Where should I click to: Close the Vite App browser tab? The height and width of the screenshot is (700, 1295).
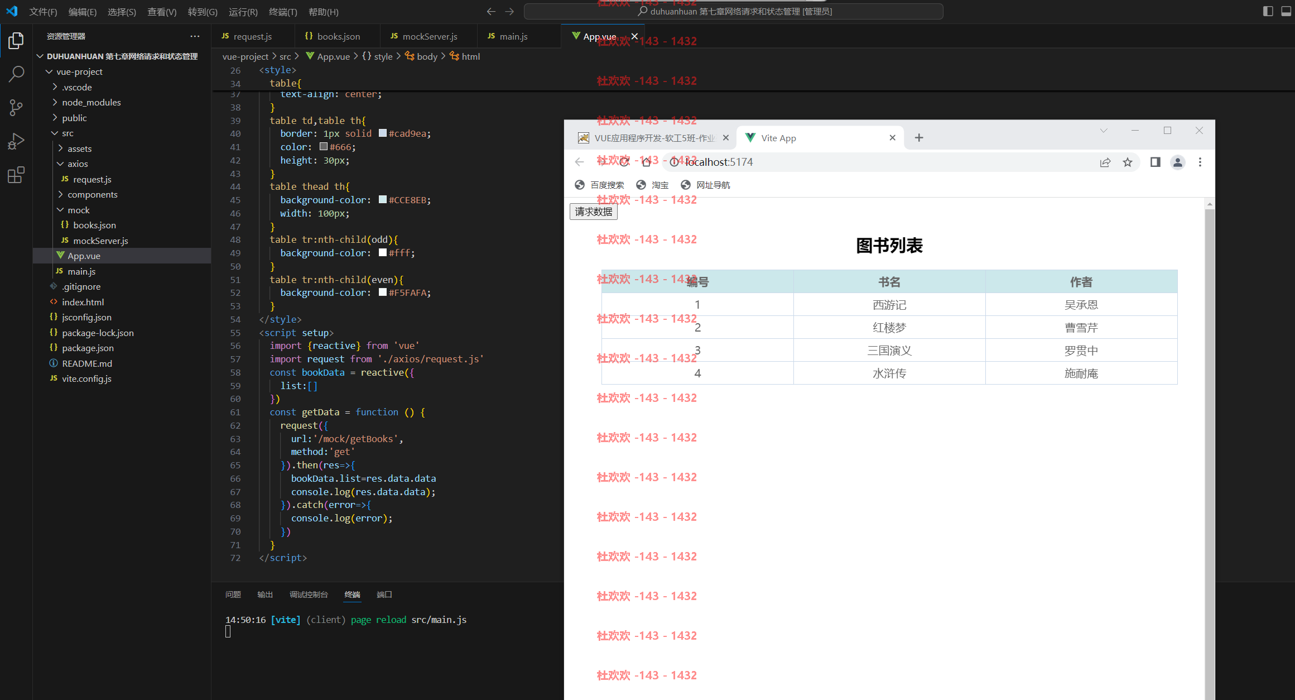click(893, 138)
